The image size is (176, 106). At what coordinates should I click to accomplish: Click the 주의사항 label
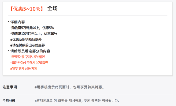pos(9,100)
